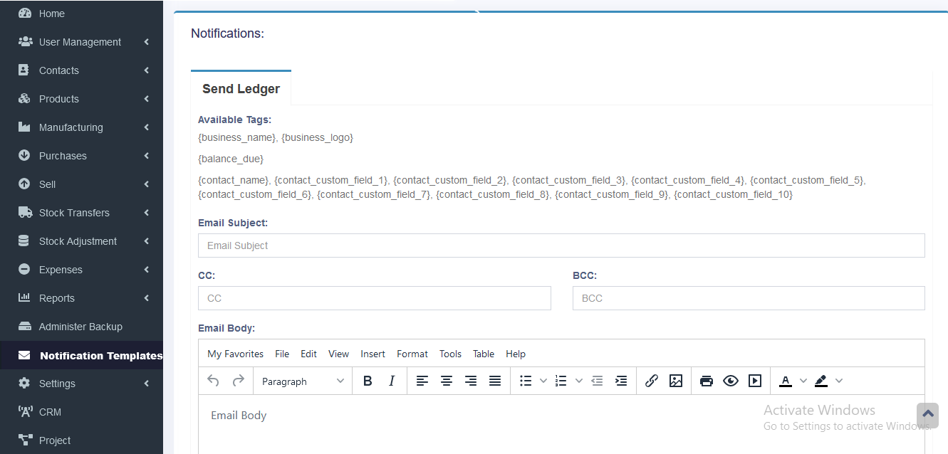Open the text color dropdown arrow
This screenshot has height=454, width=948.
[803, 381]
